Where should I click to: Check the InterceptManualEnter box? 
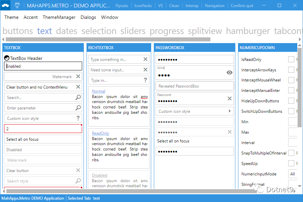pos(291,90)
